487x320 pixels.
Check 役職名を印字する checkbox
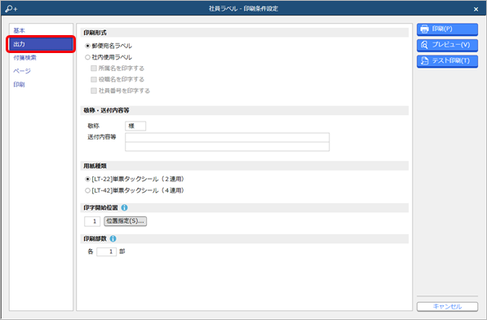pos(94,79)
